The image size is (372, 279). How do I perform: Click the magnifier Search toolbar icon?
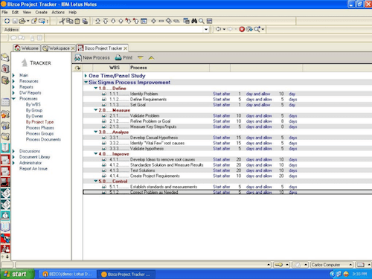(x=202, y=21)
